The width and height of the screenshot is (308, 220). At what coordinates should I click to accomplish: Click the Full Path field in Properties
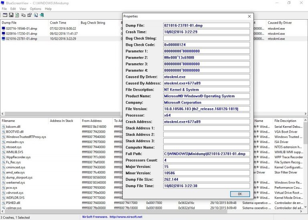207,154
